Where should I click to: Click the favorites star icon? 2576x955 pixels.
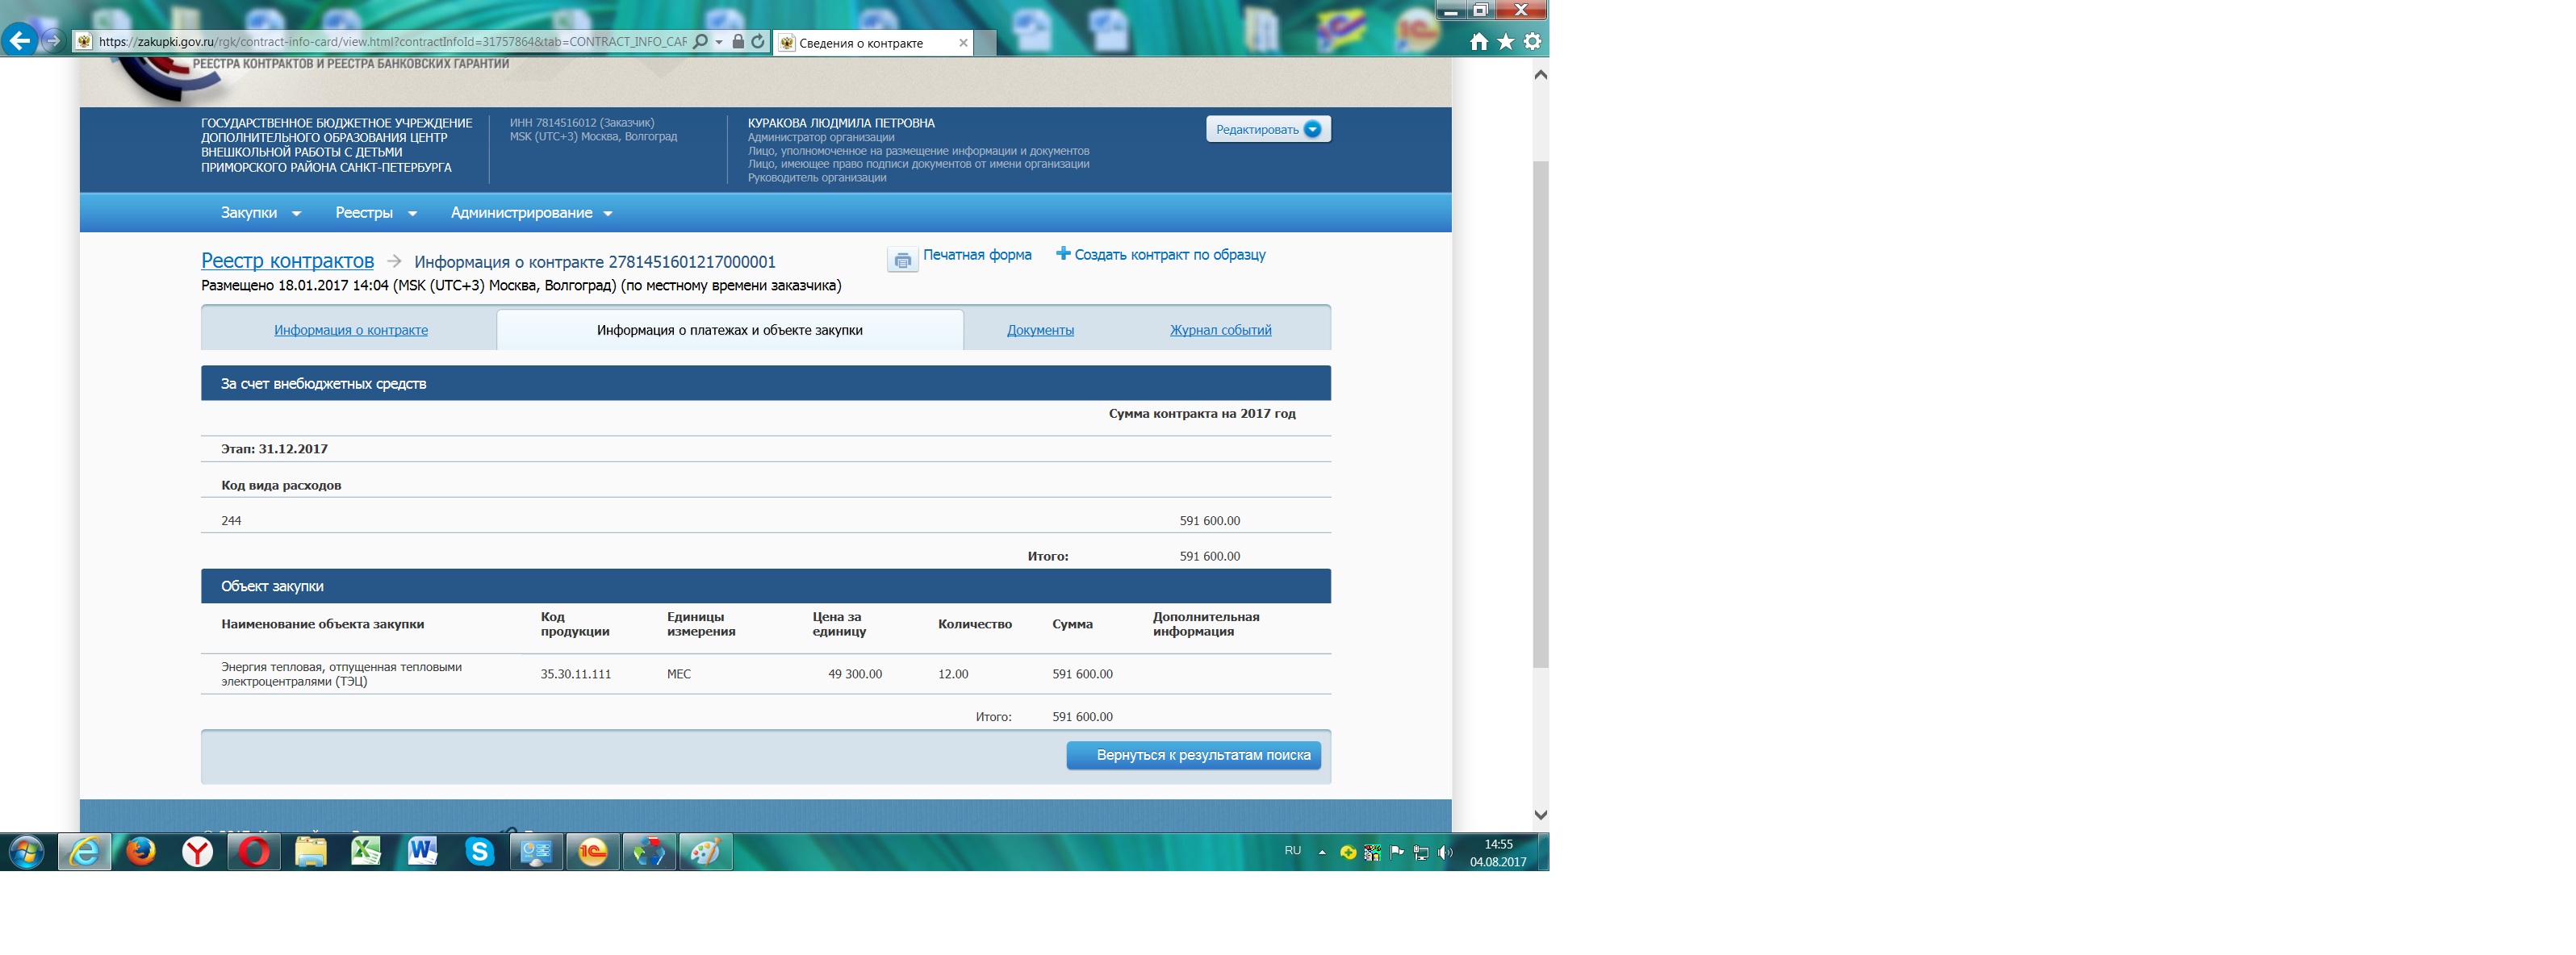click(1506, 42)
